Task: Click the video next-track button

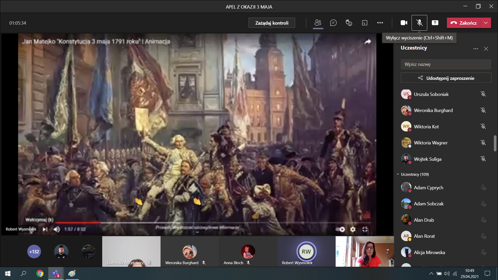Action: (x=45, y=229)
